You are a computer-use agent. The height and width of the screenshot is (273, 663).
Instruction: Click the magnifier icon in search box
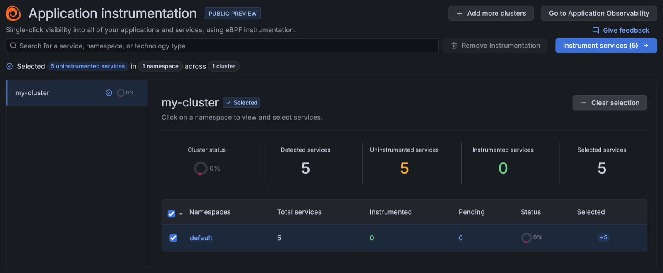(x=13, y=46)
